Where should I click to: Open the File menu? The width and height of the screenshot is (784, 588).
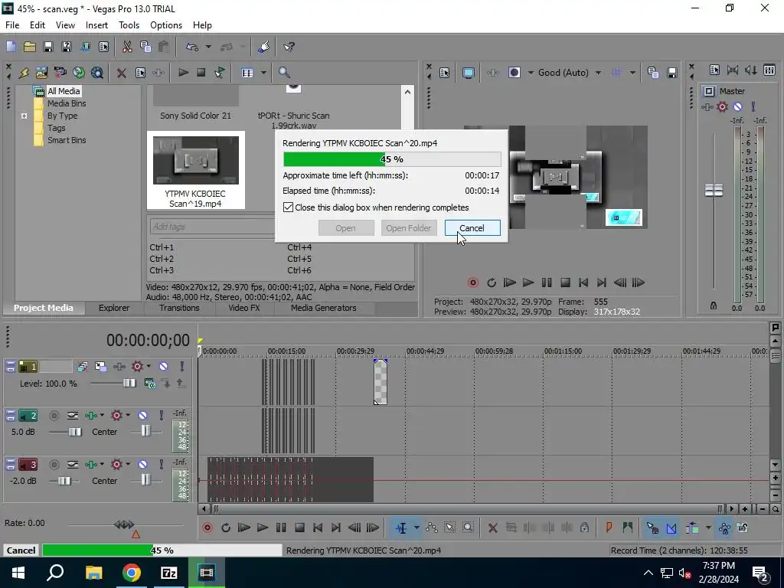coord(12,25)
